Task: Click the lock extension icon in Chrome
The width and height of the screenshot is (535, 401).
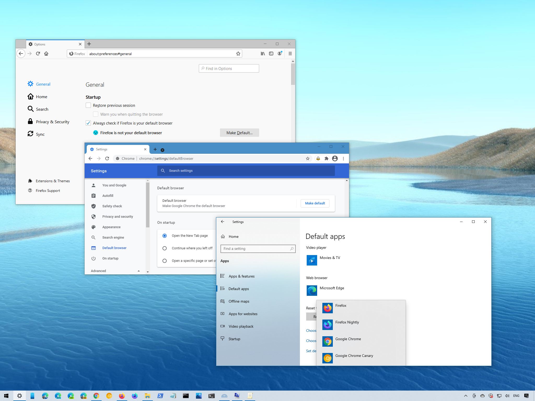Action: click(x=318, y=158)
